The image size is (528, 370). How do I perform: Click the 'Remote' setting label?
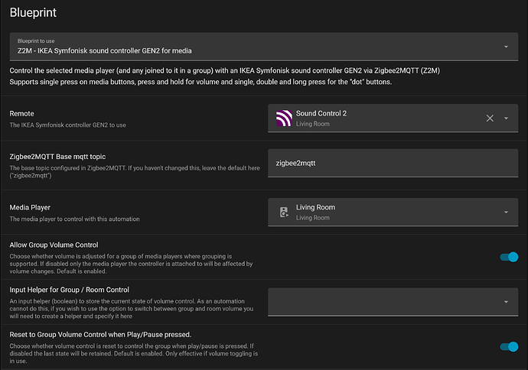(21, 113)
